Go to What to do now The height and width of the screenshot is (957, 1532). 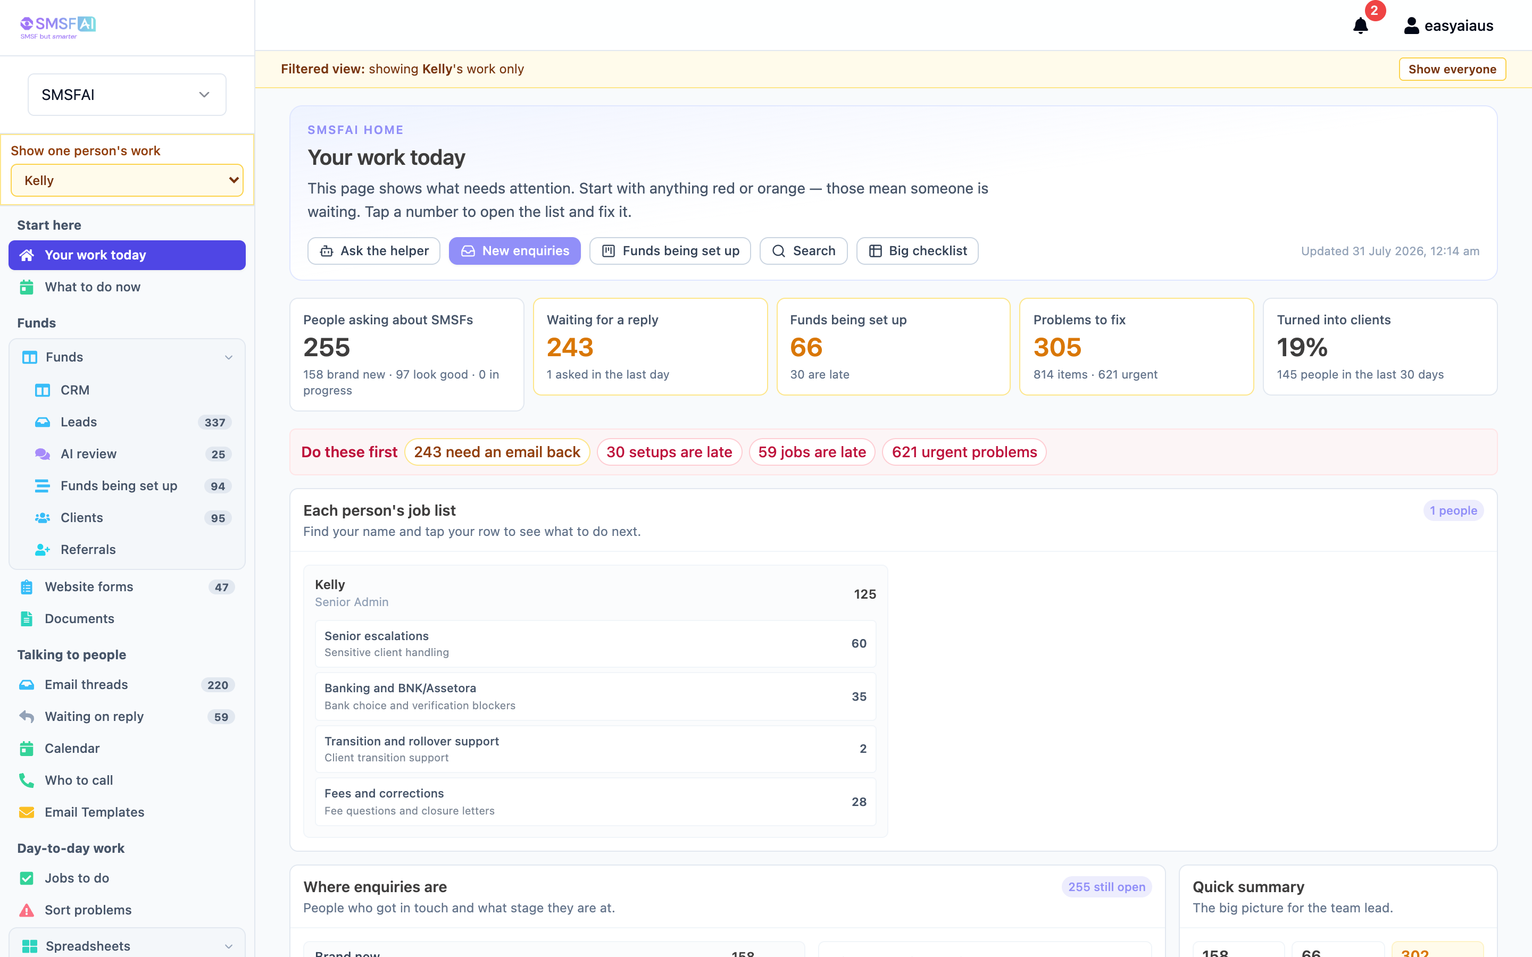pos(127,287)
